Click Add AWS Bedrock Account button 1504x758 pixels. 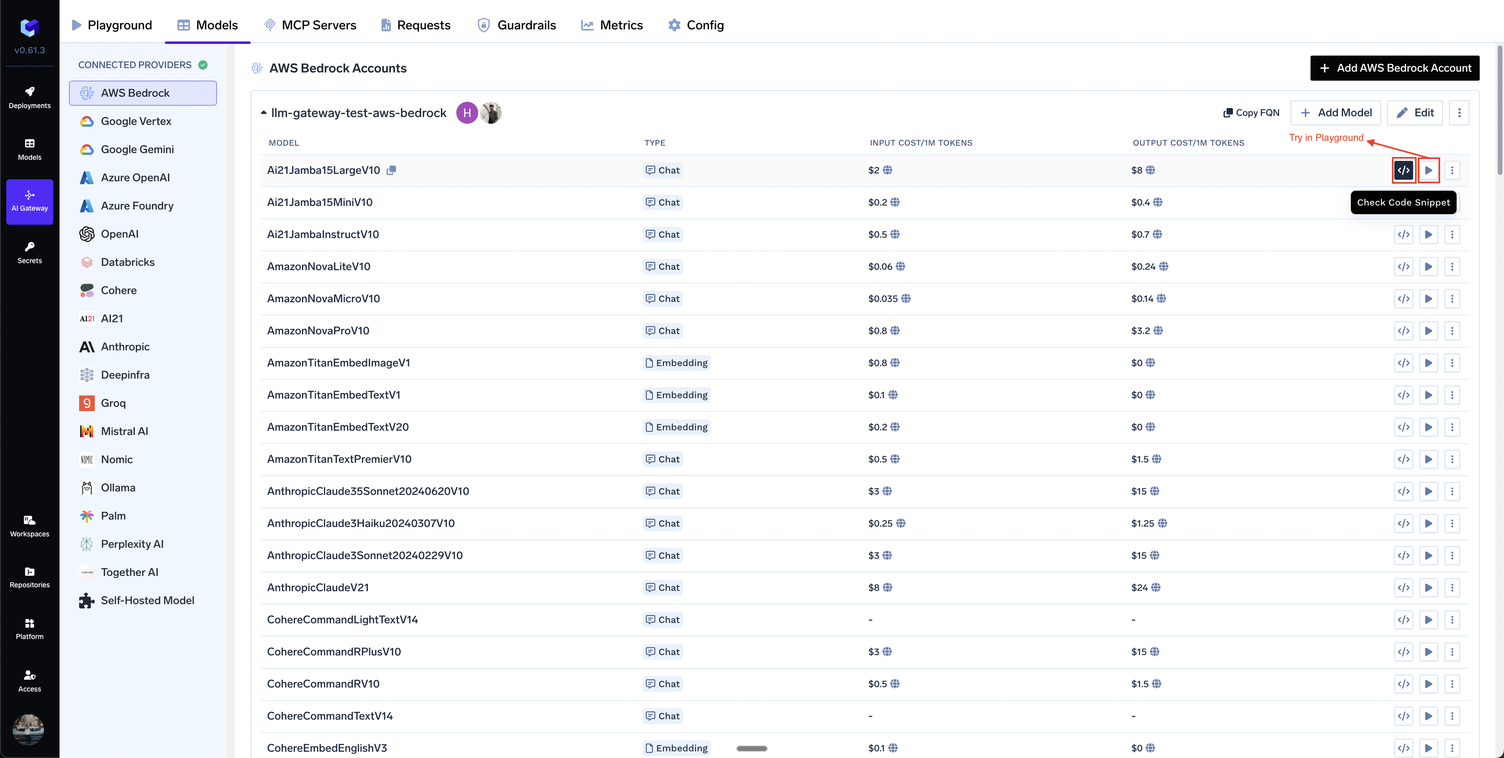pos(1394,68)
